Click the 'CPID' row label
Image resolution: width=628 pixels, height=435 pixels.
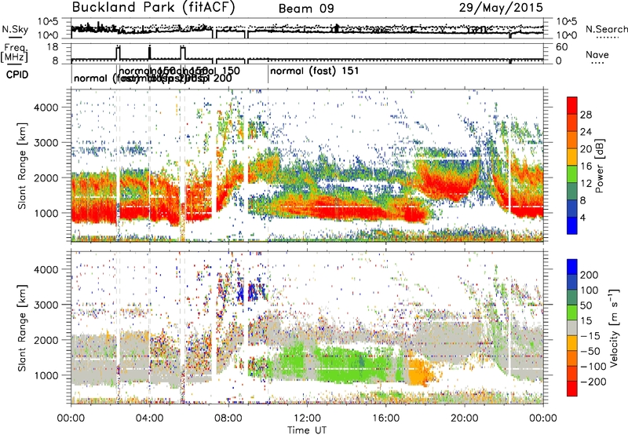[x=17, y=75]
